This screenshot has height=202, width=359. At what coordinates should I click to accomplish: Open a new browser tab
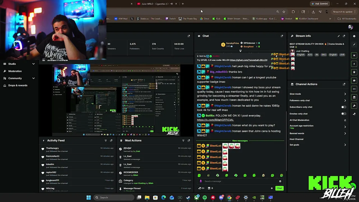(x=183, y=4)
